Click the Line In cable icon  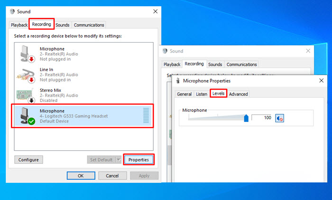tap(26, 75)
